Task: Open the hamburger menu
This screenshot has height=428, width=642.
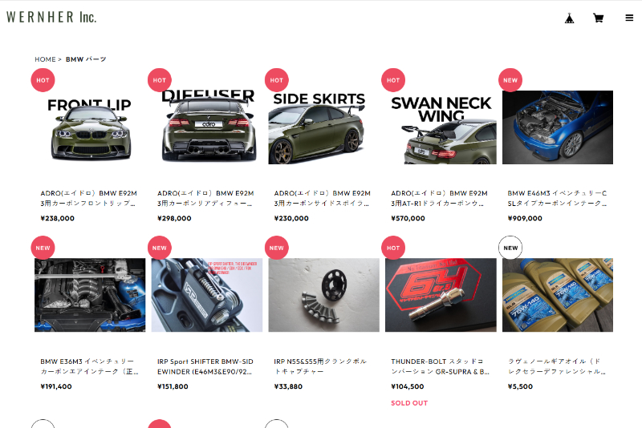Action: click(629, 18)
